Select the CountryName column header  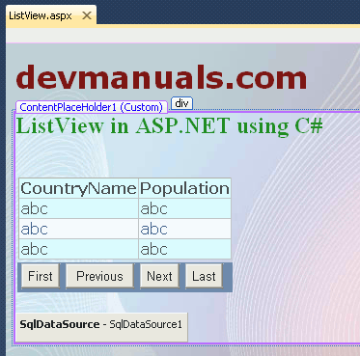pos(79,188)
